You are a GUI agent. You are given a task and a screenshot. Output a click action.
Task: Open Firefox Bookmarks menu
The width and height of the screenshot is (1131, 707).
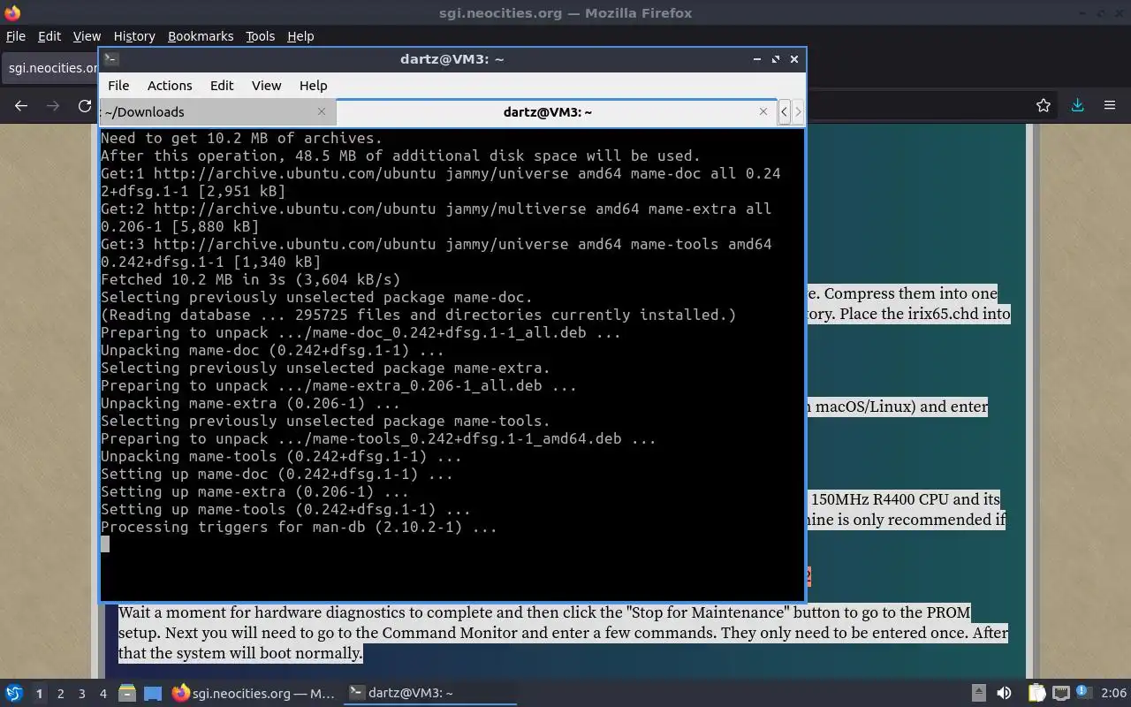[x=201, y=36]
